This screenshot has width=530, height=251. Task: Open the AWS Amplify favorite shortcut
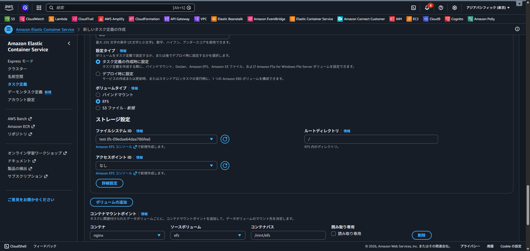coord(111,19)
